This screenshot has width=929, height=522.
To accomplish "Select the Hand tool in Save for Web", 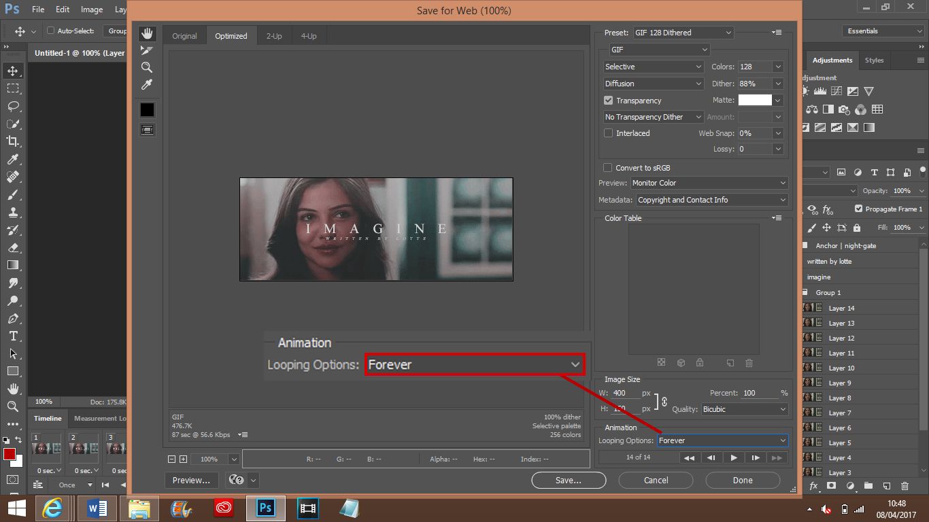I will (x=147, y=34).
